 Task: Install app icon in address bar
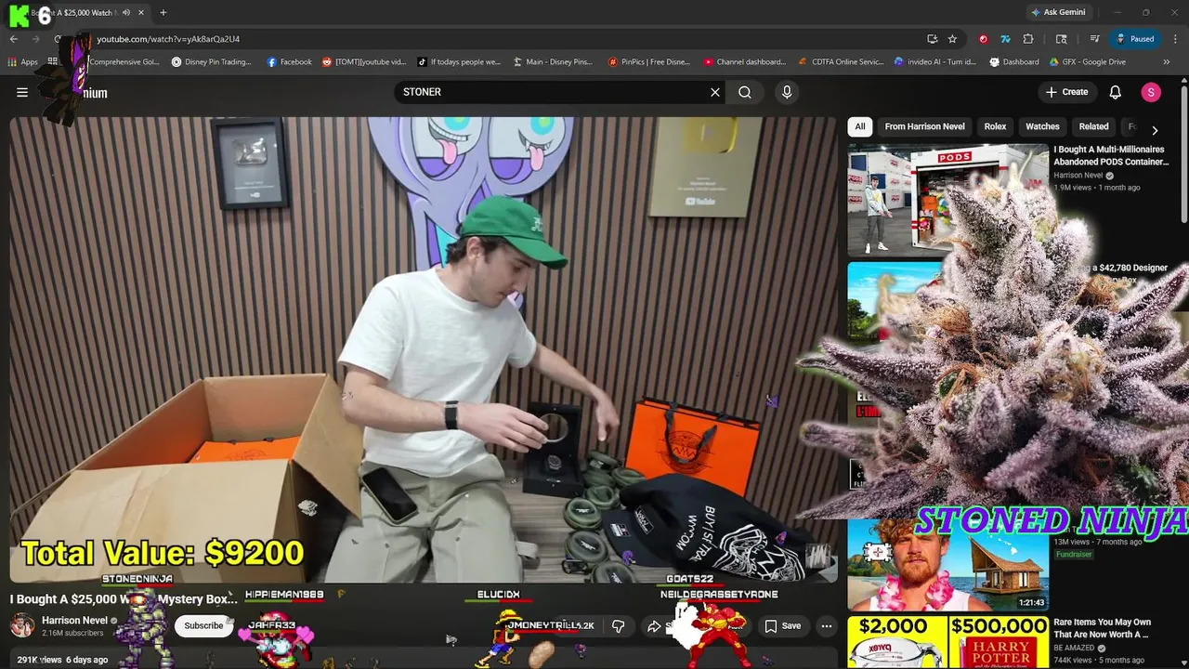(932, 39)
